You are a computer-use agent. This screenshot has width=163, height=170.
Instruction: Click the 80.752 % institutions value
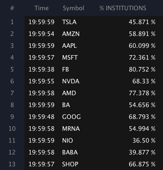(142, 69)
